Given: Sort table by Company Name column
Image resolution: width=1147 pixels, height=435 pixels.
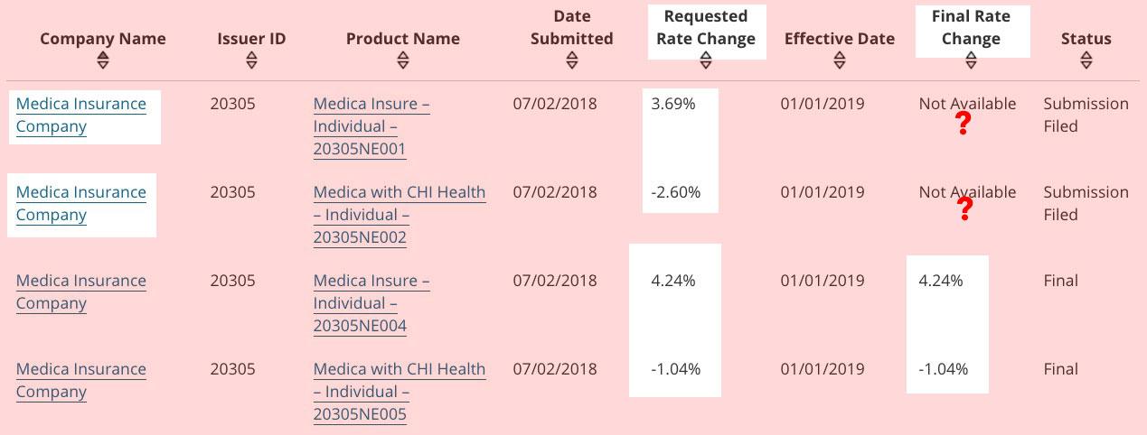Looking at the screenshot, I should 103,60.
